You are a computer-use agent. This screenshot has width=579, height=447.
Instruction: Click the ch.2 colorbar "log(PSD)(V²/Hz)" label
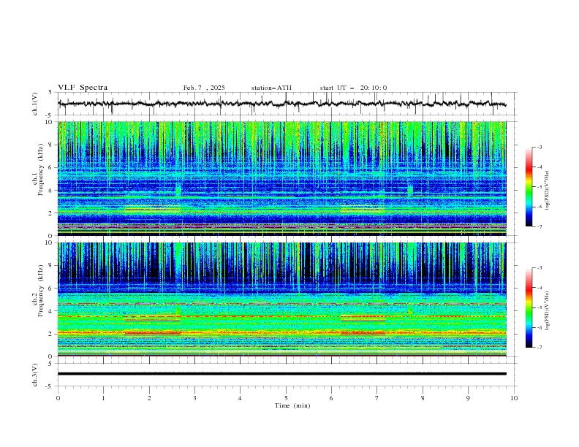point(547,310)
